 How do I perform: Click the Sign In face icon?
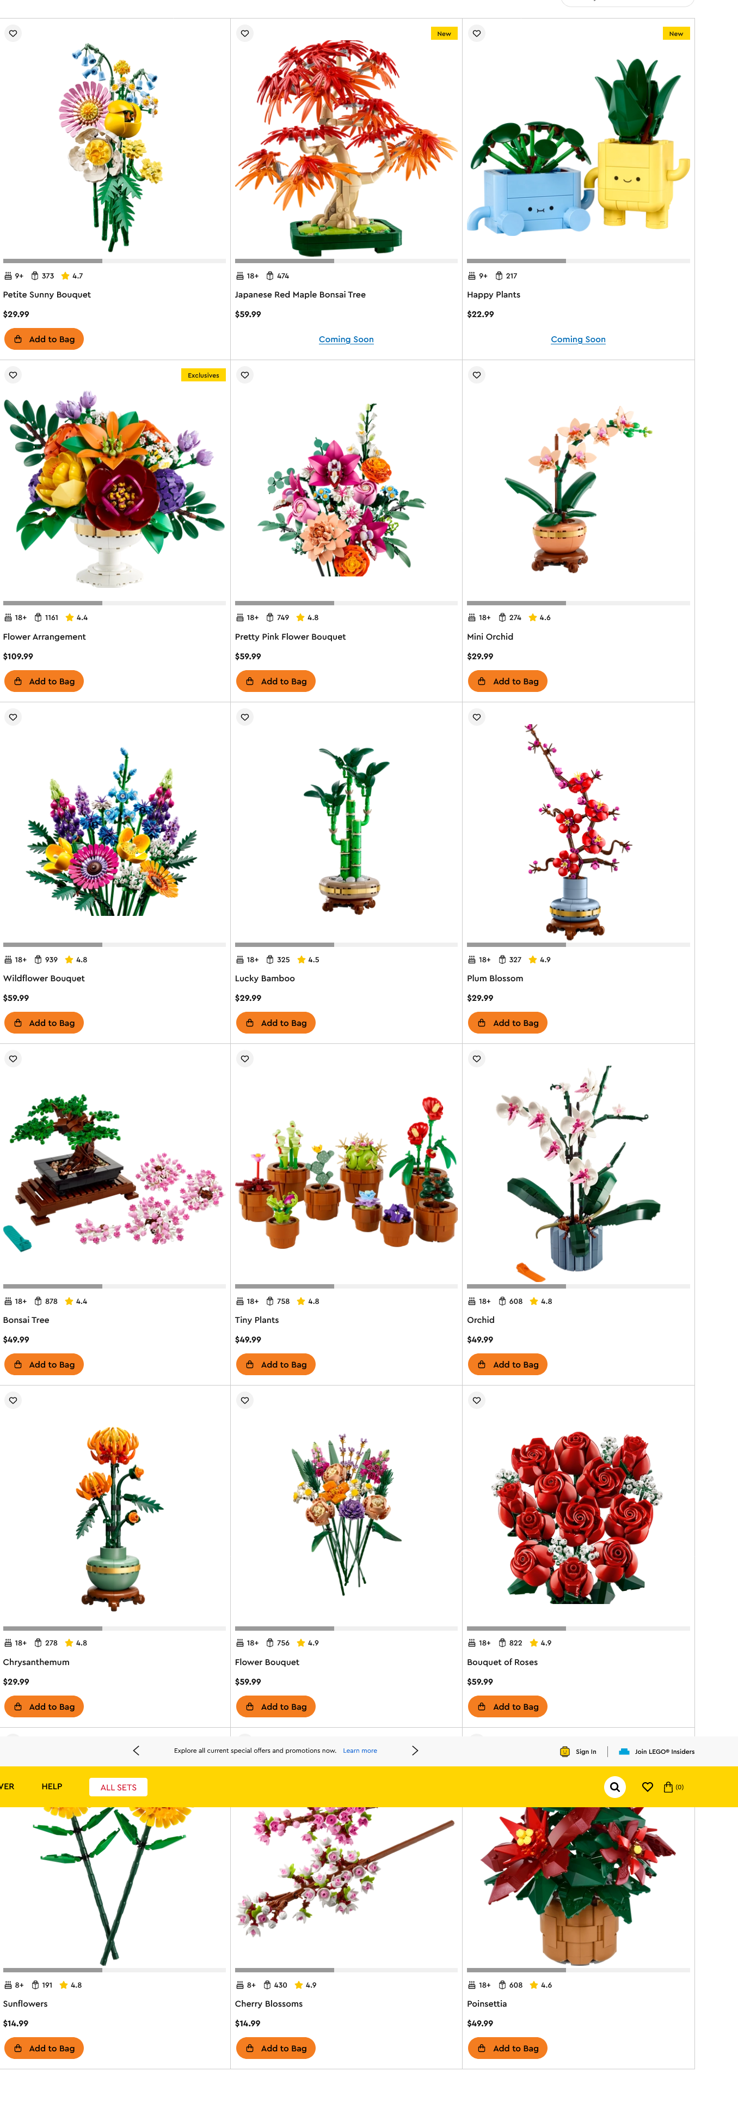coord(564,1751)
